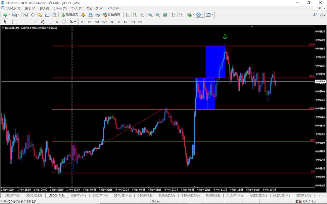
Task: Tile chart windows icon
Action: click(165, 15)
